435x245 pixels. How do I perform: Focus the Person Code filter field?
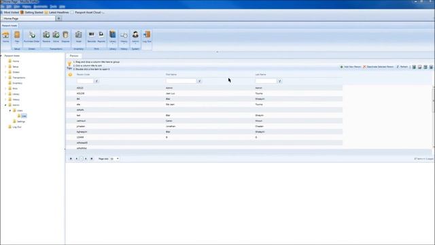[85, 81]
